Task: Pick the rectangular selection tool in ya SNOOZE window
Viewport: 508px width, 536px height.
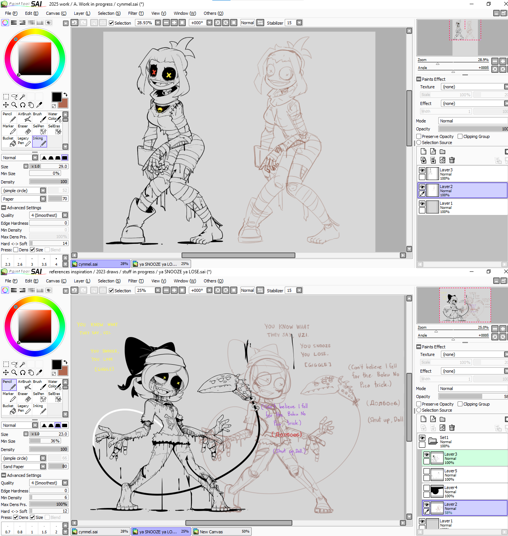Action: [6, 364]
